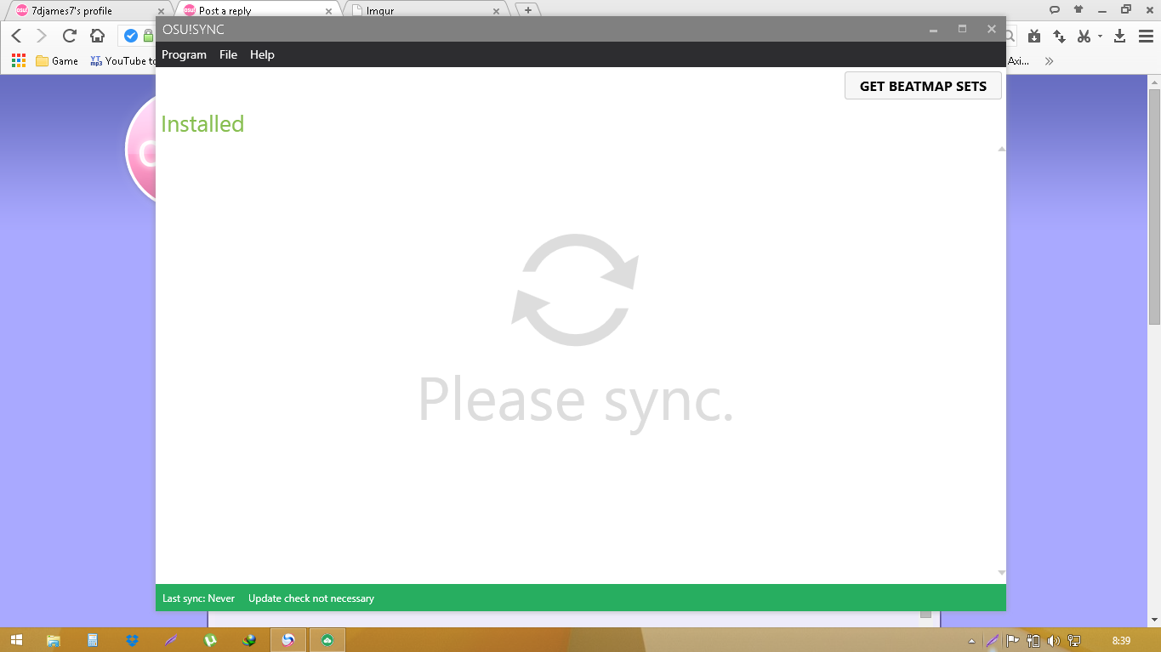Switch to the OSU!SYNC taskbar button
The height and width of the screenshot is (652, 1161).
coord(327,640)
